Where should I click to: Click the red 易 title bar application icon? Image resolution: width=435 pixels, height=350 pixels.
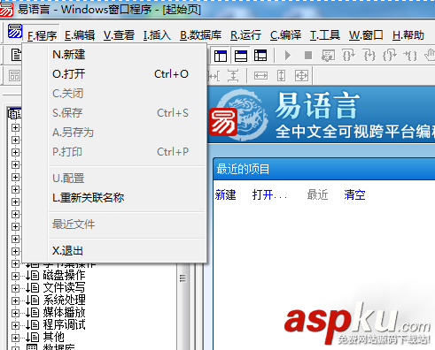[6, 10]
